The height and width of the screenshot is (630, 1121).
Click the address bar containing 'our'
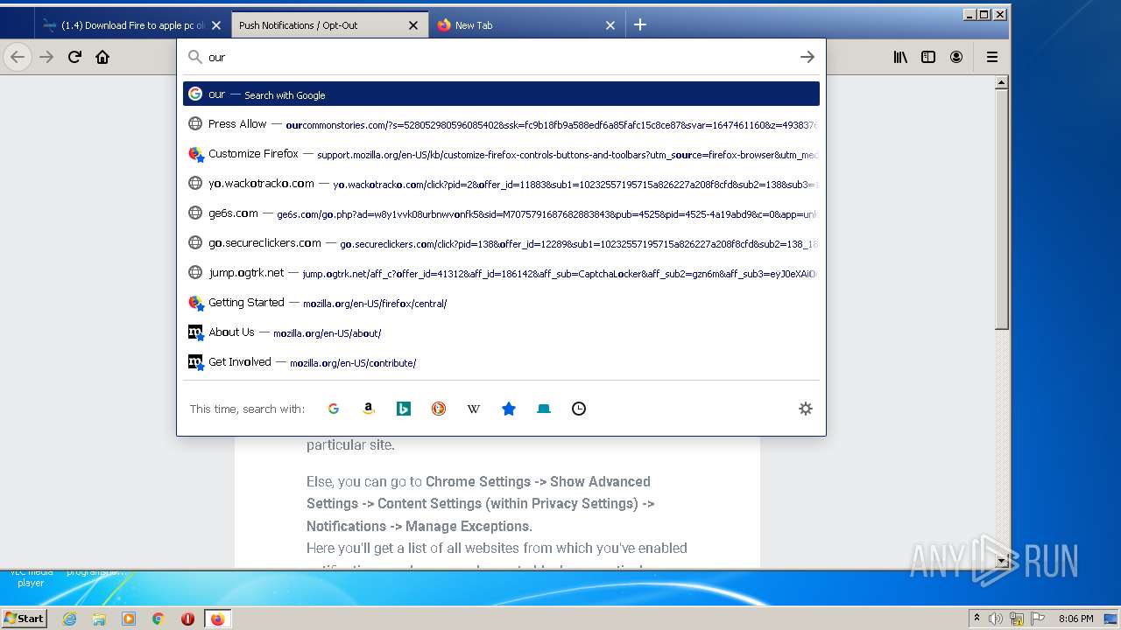(x=499, y=57)
